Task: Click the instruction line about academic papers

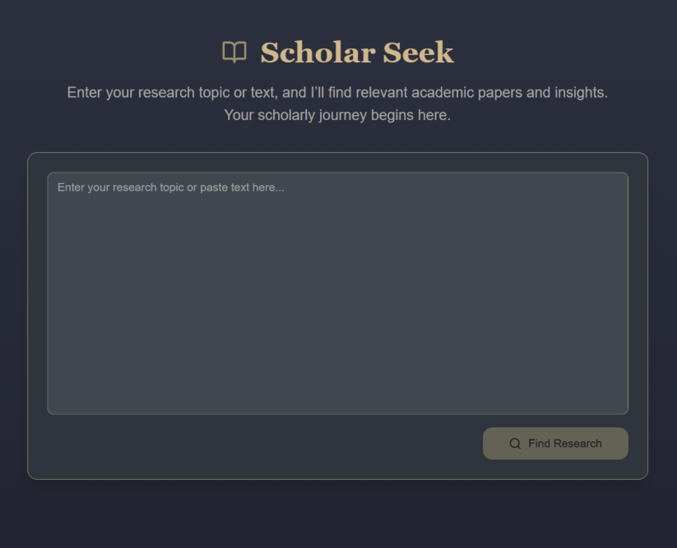Action: click(337, 92)
